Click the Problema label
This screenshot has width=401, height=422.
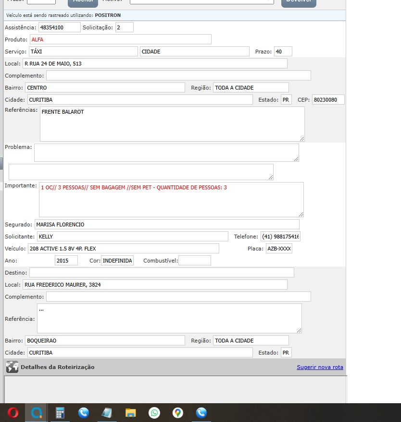pos(18,147)
